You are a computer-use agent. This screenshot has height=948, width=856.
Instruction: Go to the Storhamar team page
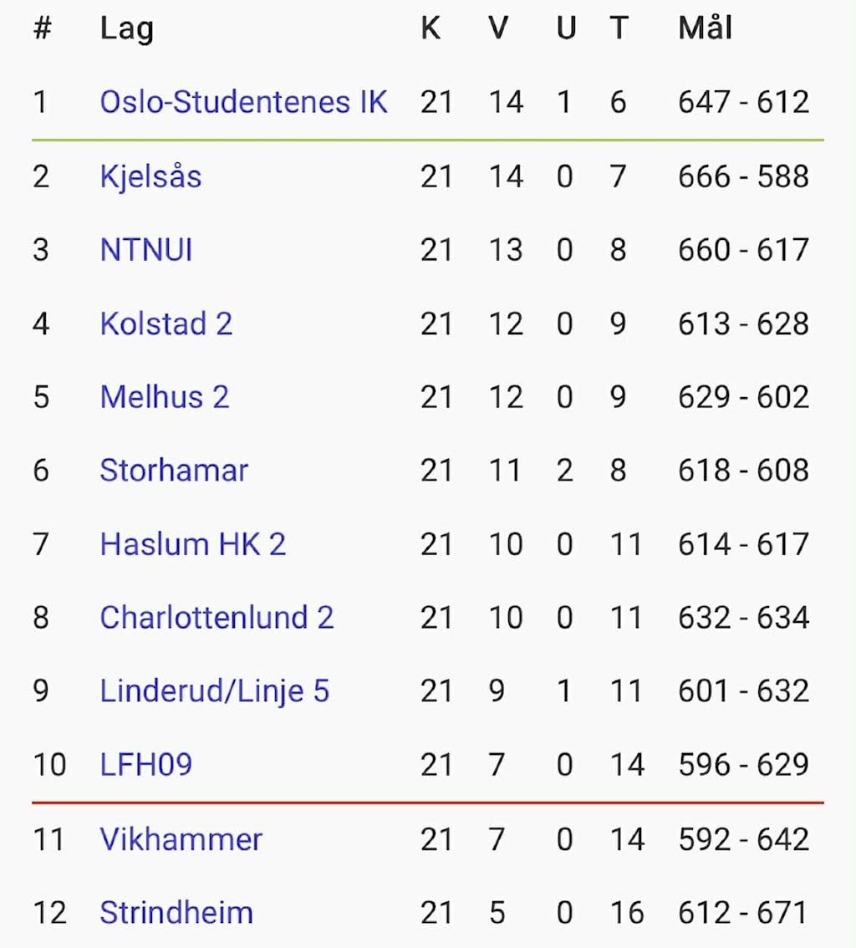pyautogui.click(x=174, y=471)
